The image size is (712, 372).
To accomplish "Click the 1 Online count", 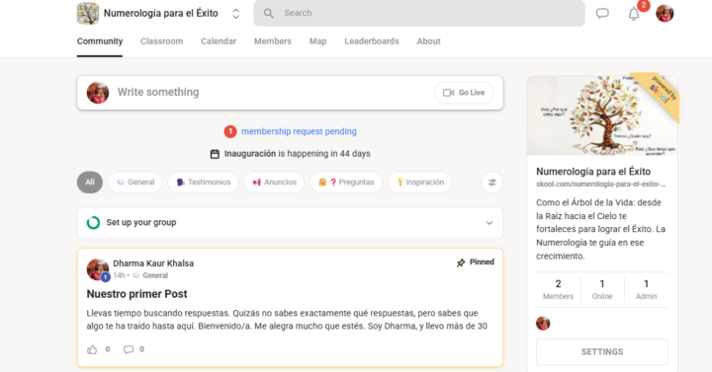I will 602,289.
